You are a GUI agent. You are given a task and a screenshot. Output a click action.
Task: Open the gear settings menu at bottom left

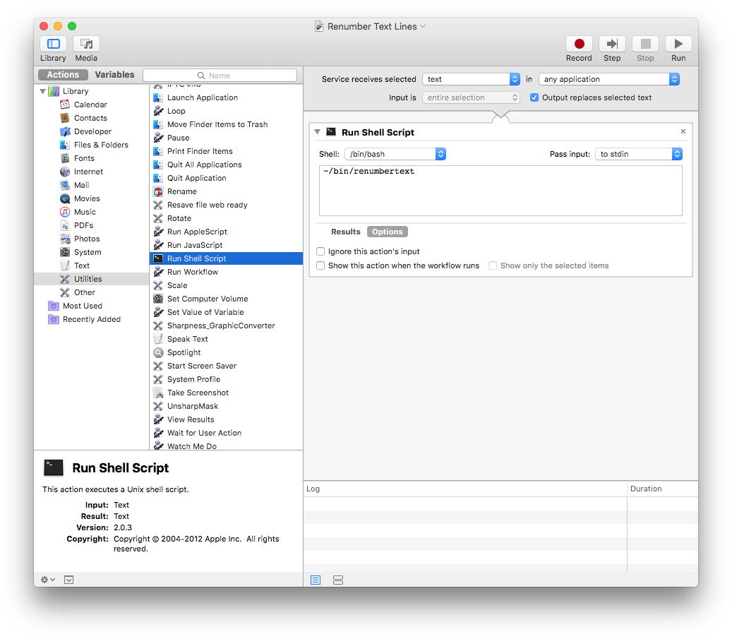pos(47,580)
